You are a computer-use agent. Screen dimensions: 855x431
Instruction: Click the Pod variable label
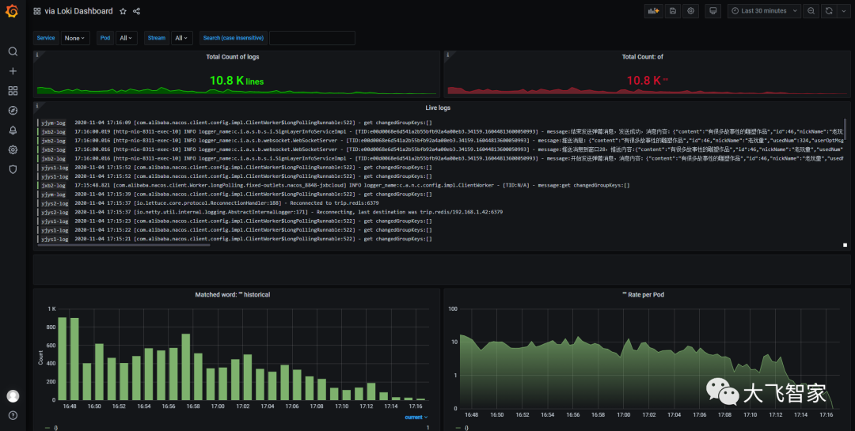[x=105, y=38]
